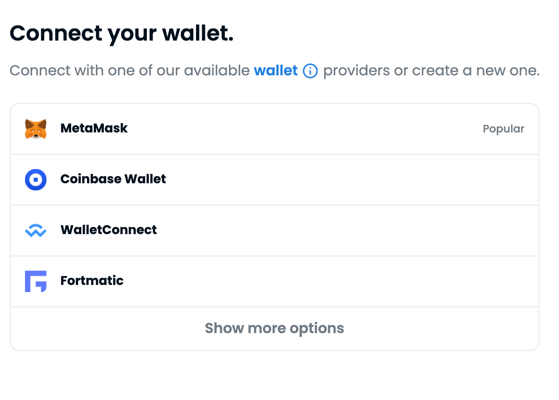Expand the list with Show more options
Viewport: 559px width, 400px height.
(x=274, y=328)
